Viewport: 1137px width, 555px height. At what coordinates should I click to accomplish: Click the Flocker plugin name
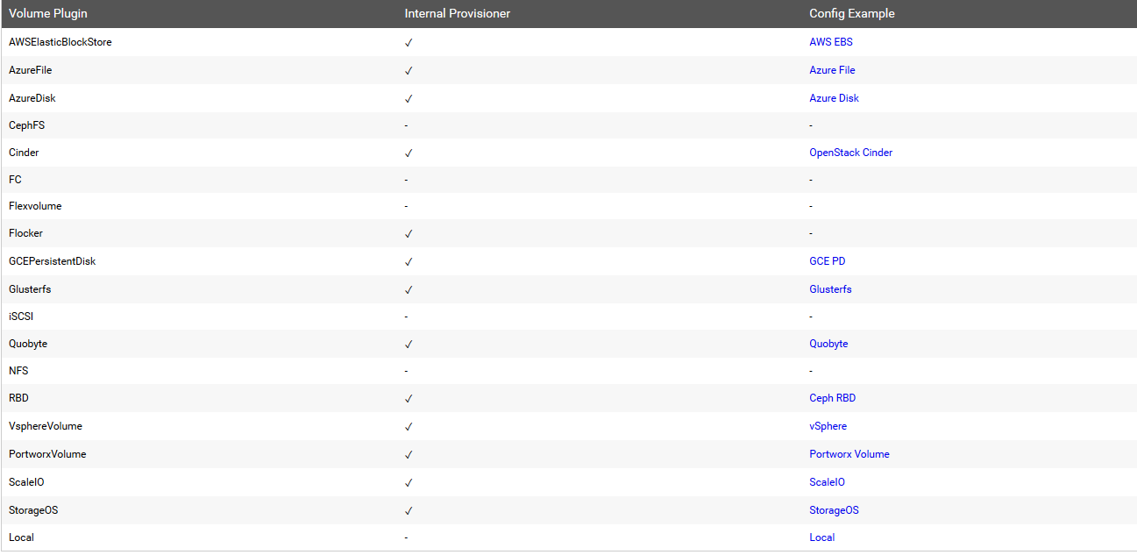[25, 233]
